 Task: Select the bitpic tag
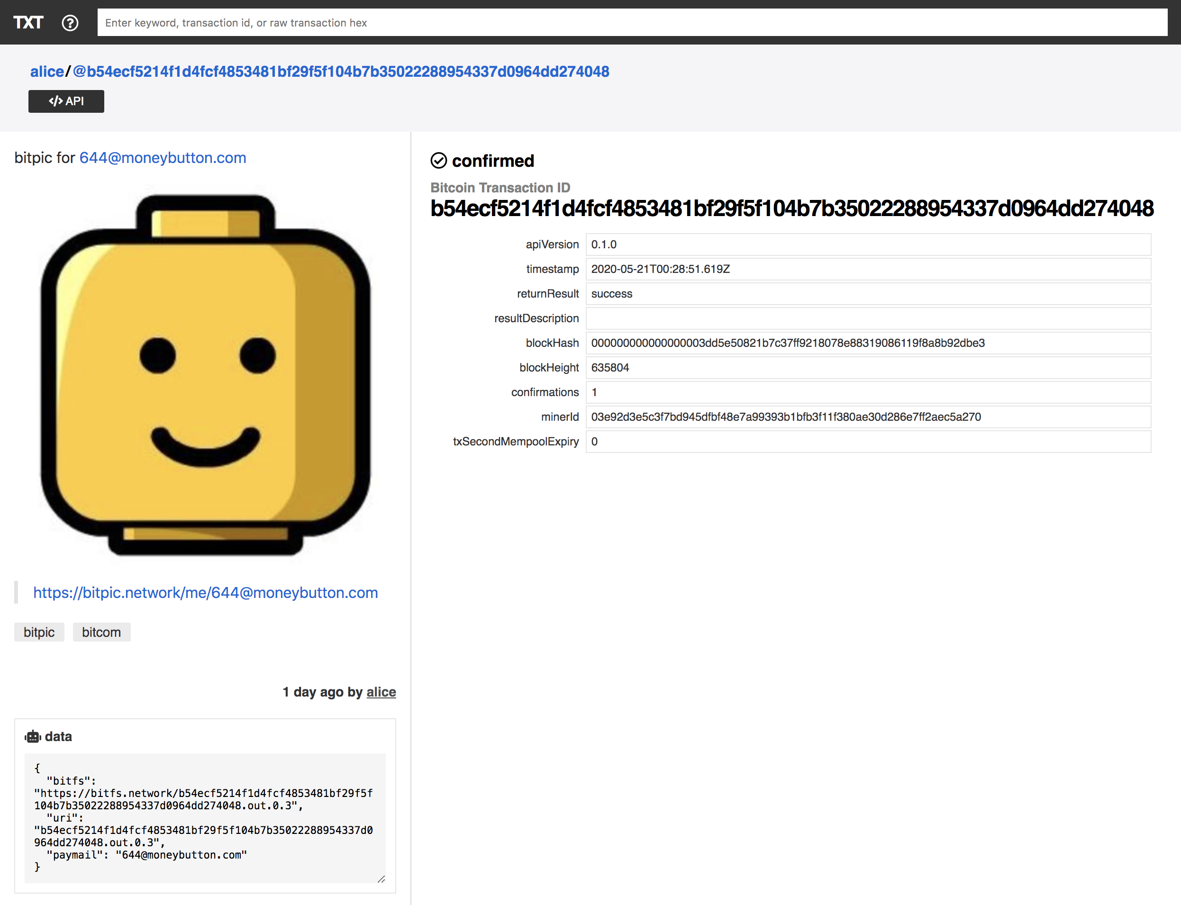tap(39, 632)
